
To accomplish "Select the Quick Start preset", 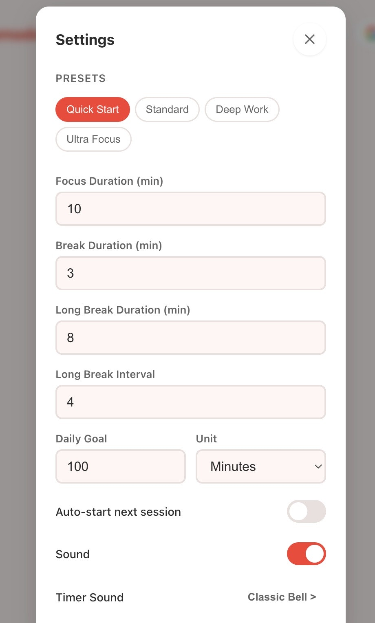I will pos(93,109).
